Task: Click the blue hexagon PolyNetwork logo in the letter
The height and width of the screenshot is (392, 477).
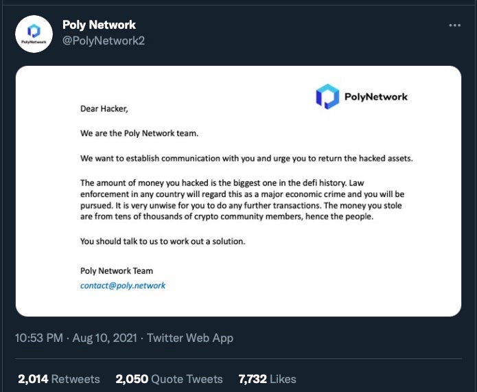Action: point(327,96)
